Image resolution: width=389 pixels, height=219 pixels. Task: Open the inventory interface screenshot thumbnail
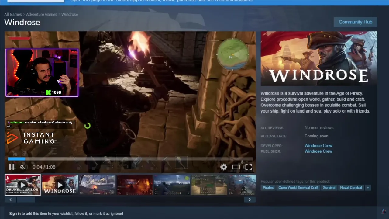pyautogui.click(x=209, y=185)
